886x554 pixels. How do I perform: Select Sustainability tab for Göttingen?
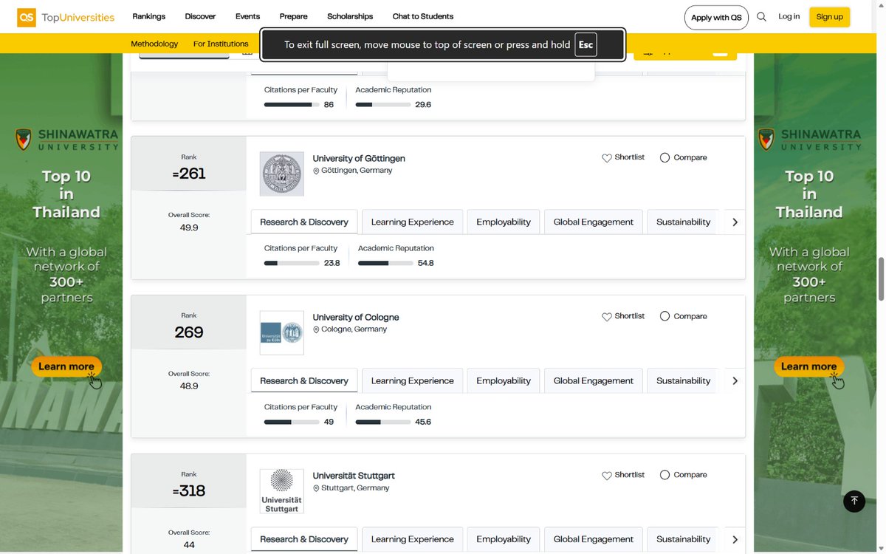tap(681, 222)
